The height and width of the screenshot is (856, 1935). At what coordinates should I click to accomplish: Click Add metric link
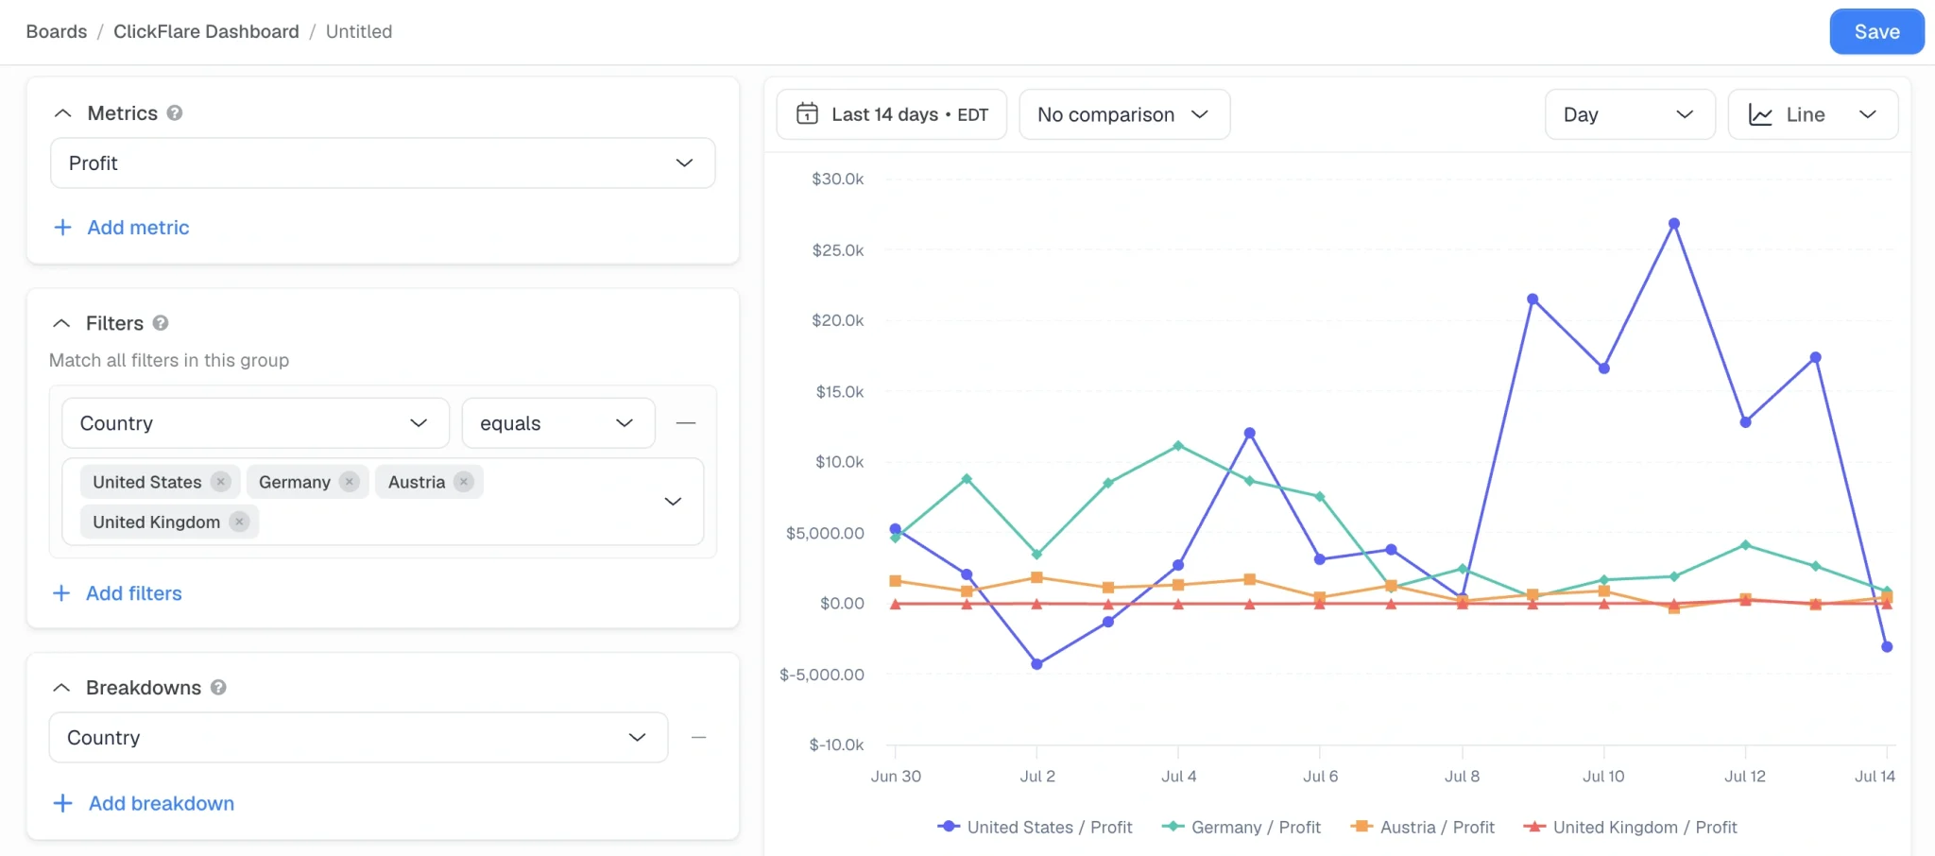pyautogui.click(x=122, y=228)
